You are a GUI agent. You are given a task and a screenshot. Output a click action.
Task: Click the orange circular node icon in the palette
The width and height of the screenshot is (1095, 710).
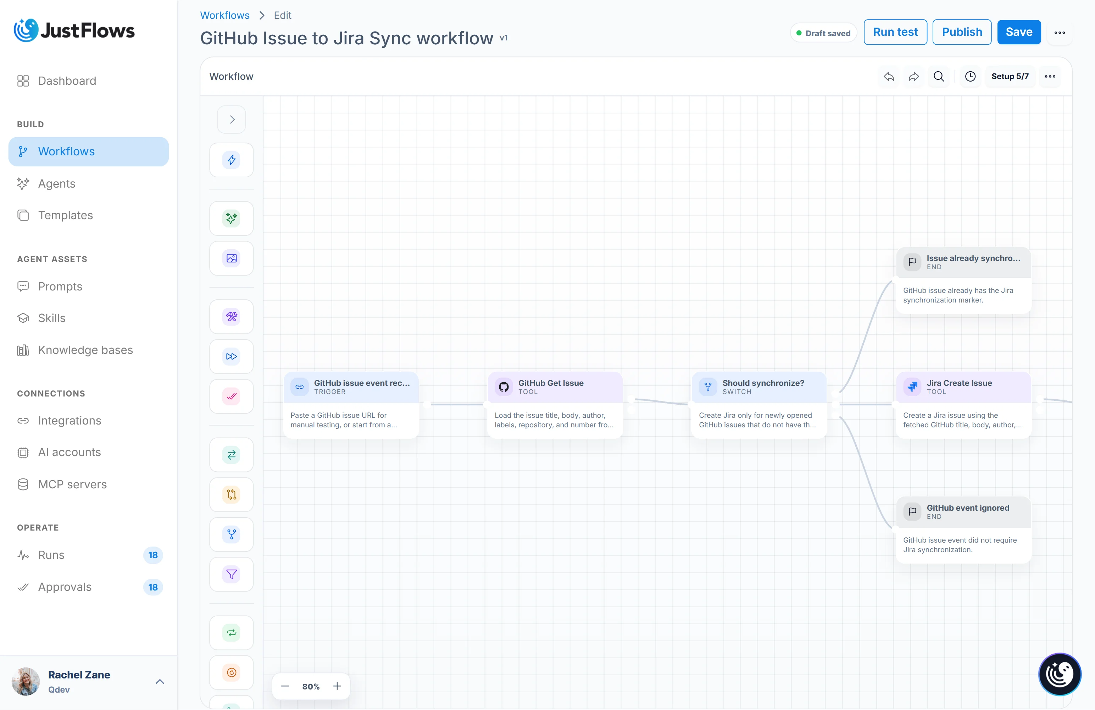pos(232,672)
